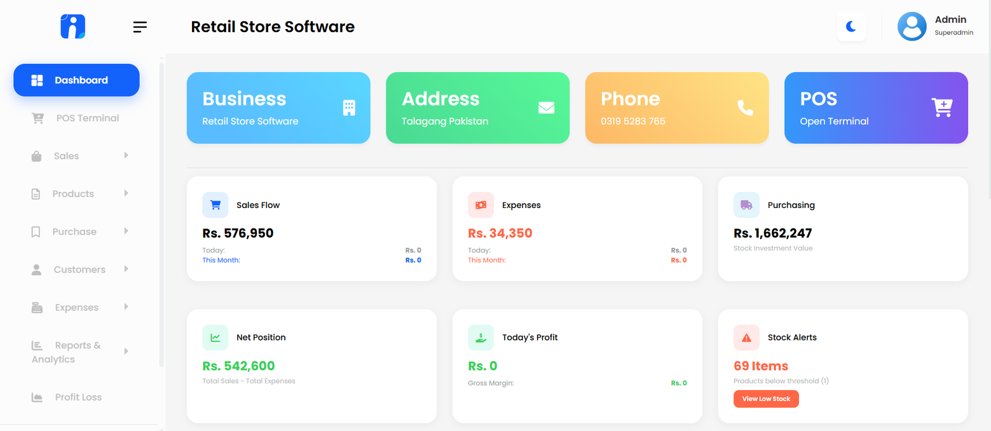The width and height of the screenshot is (991, 431).
Task: Click the Customers person icon
Action: [x=37, y=269]
